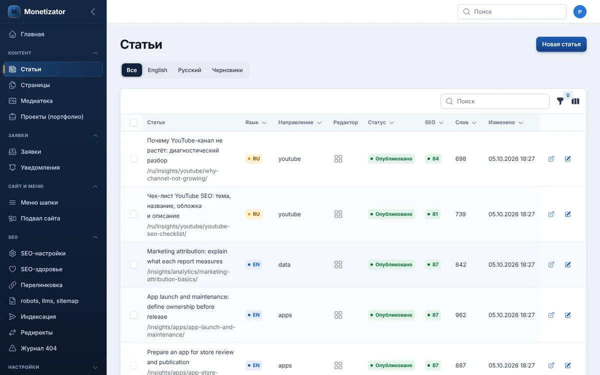Edit the App launch and maintenance article
This screenshot has height=375, width=600.
(568, 315)
